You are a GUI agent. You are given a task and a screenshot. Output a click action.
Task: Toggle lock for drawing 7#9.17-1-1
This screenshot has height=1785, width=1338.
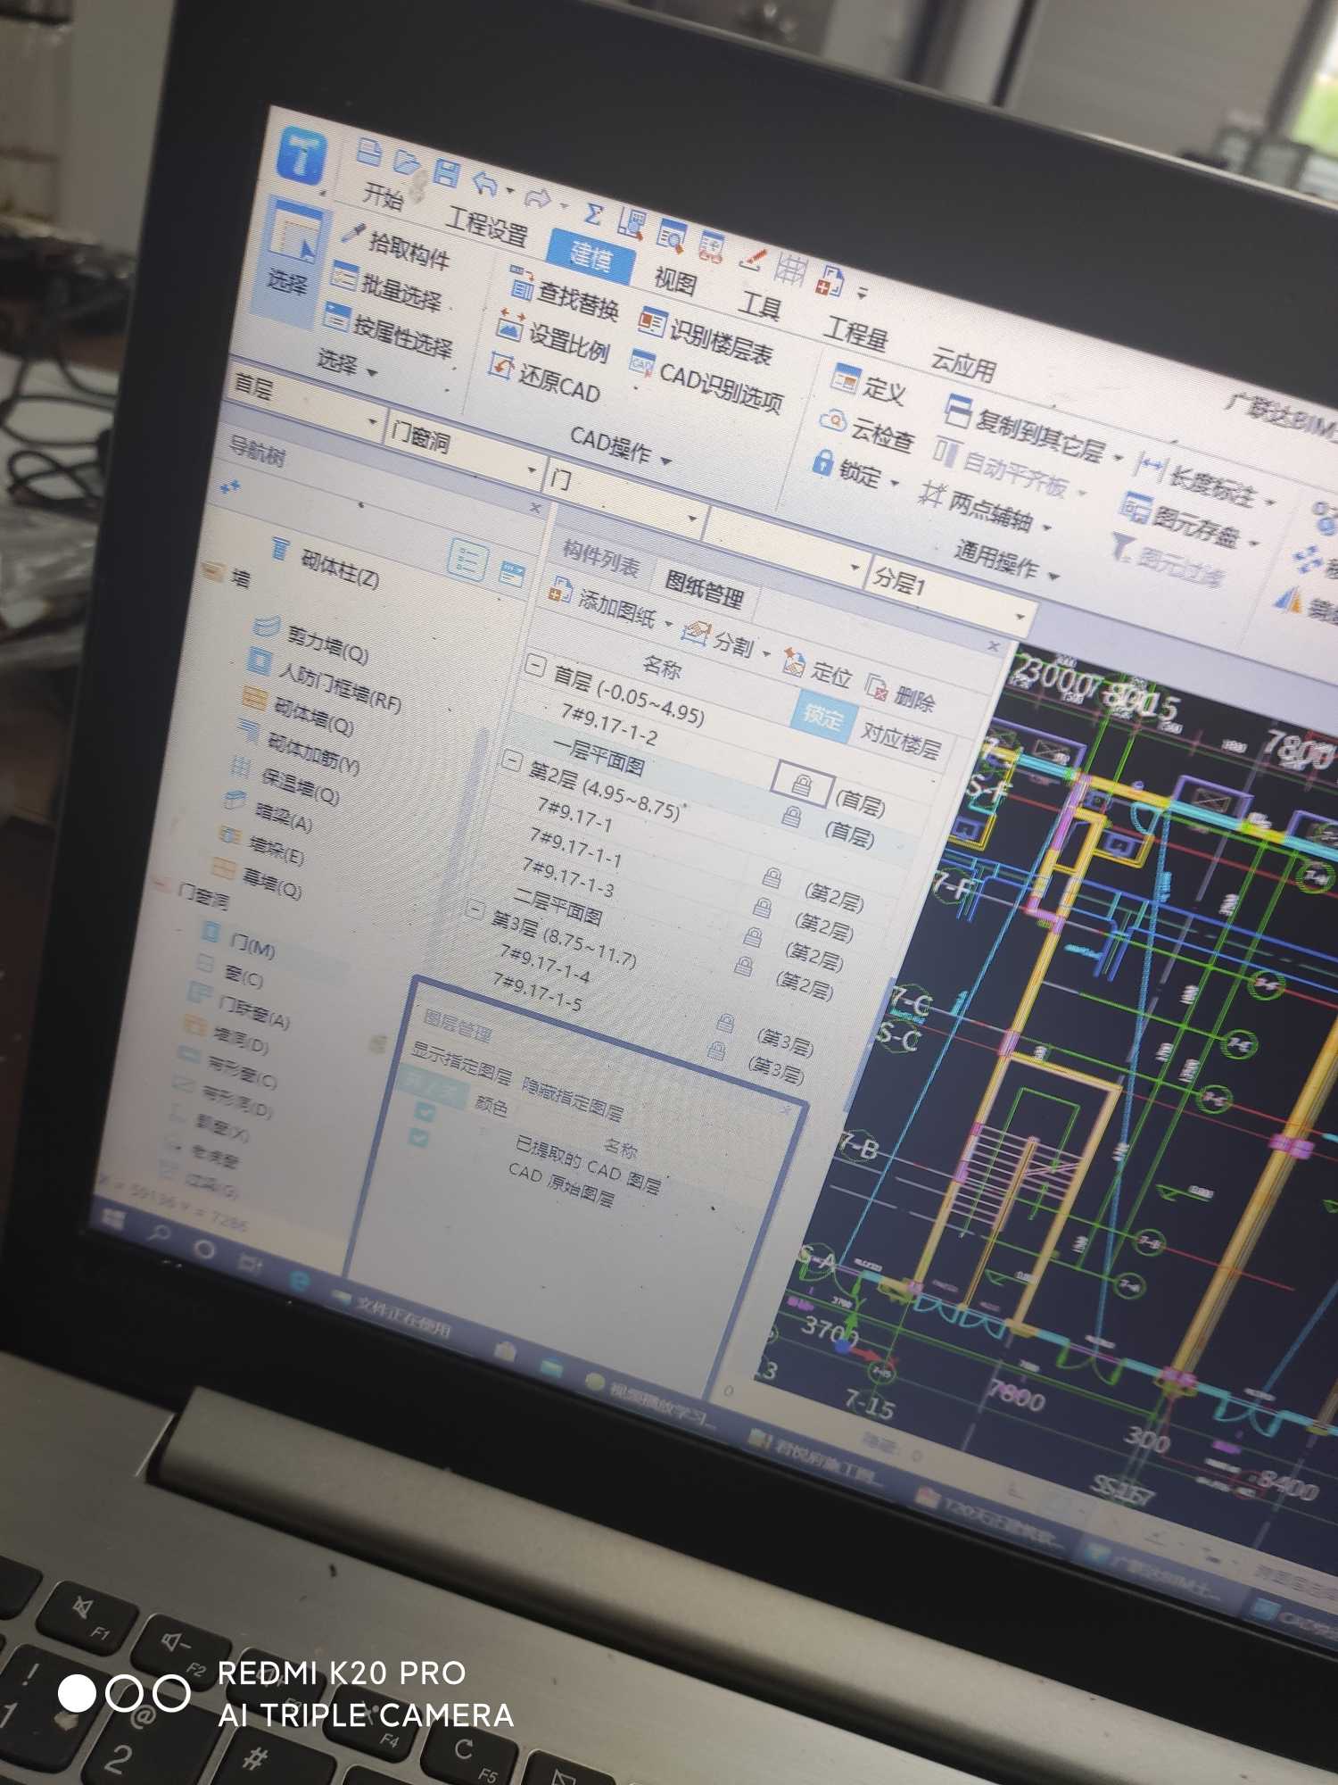(x=762, y=907)
